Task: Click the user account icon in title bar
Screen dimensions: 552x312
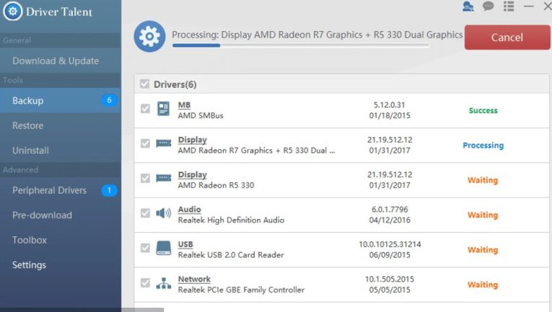Action: (x=468, y=6)
